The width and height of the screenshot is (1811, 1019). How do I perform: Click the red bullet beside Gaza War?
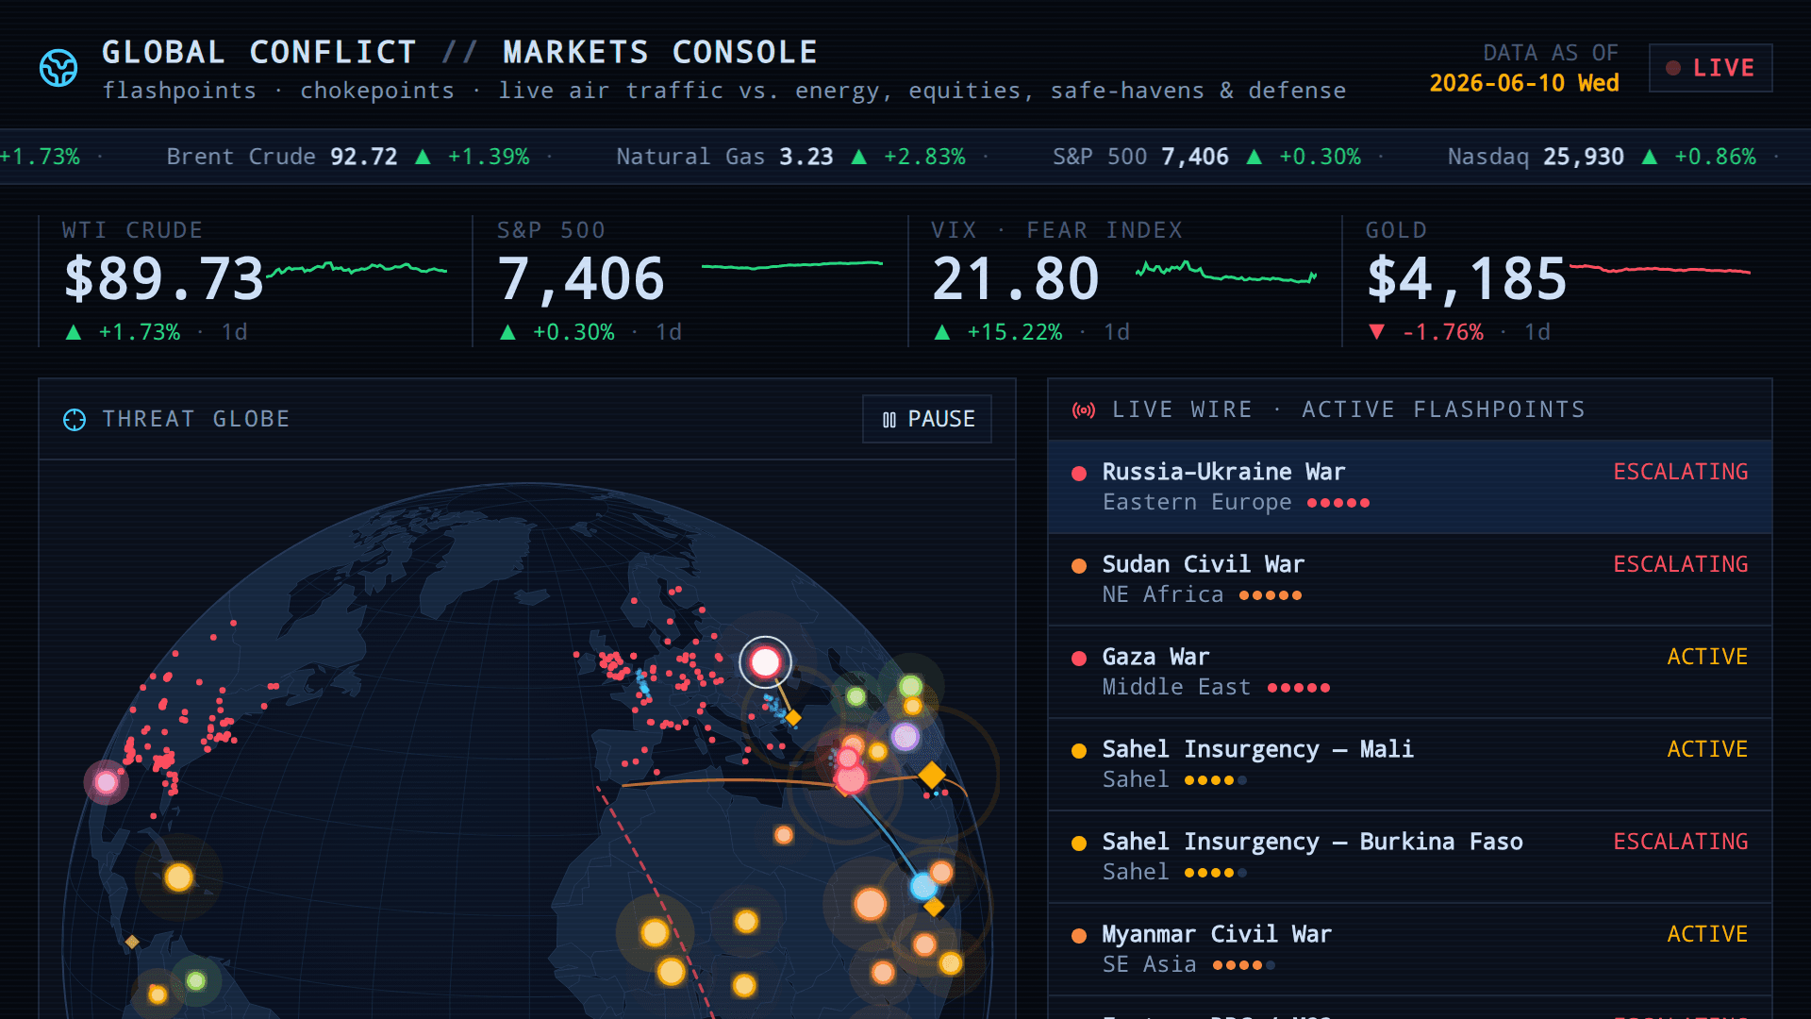(1079, 659)
